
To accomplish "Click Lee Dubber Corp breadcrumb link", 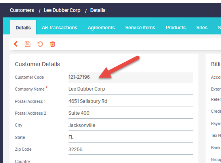I will tap(62, 10).
